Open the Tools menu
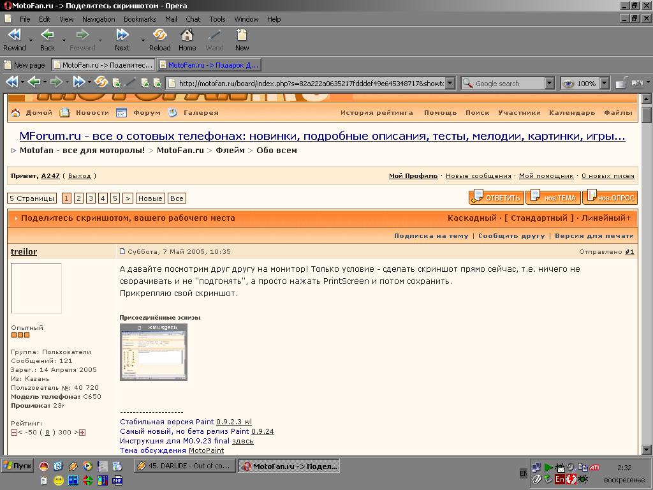This screenshot has height=490, width=653. coord(217,19)
